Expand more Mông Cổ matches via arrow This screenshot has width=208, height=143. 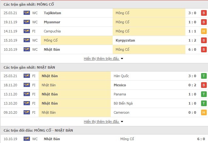(x=122, y=59)
